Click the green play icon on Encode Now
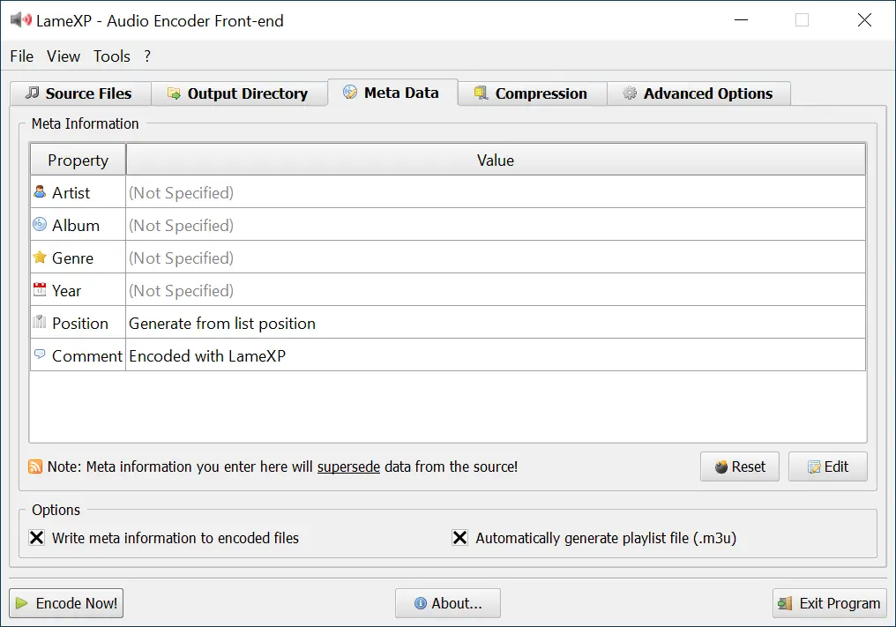The image size is (896, 627). pos(22,603)
